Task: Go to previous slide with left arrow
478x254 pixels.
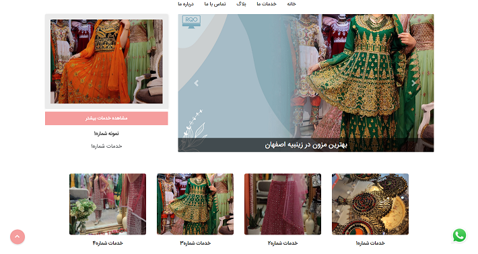Action: tap(197, 83)
